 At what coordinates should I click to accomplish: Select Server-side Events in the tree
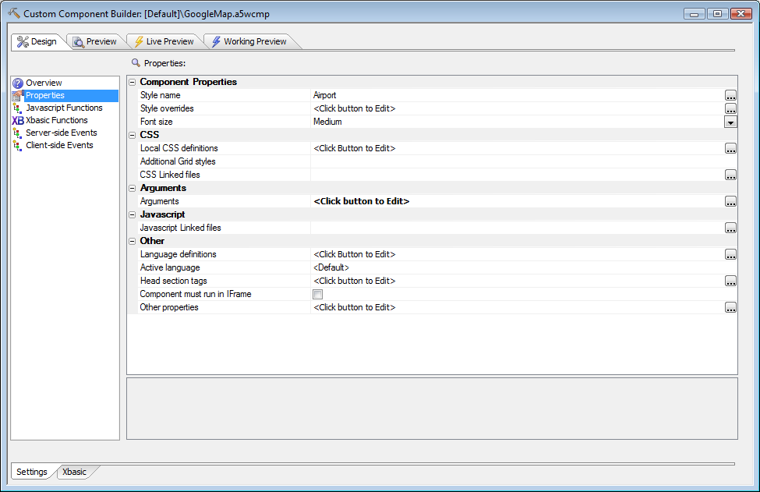tap(62, 133)
